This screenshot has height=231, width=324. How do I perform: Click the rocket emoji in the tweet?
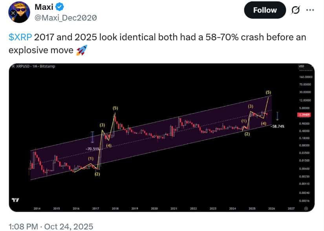[81, 51]
